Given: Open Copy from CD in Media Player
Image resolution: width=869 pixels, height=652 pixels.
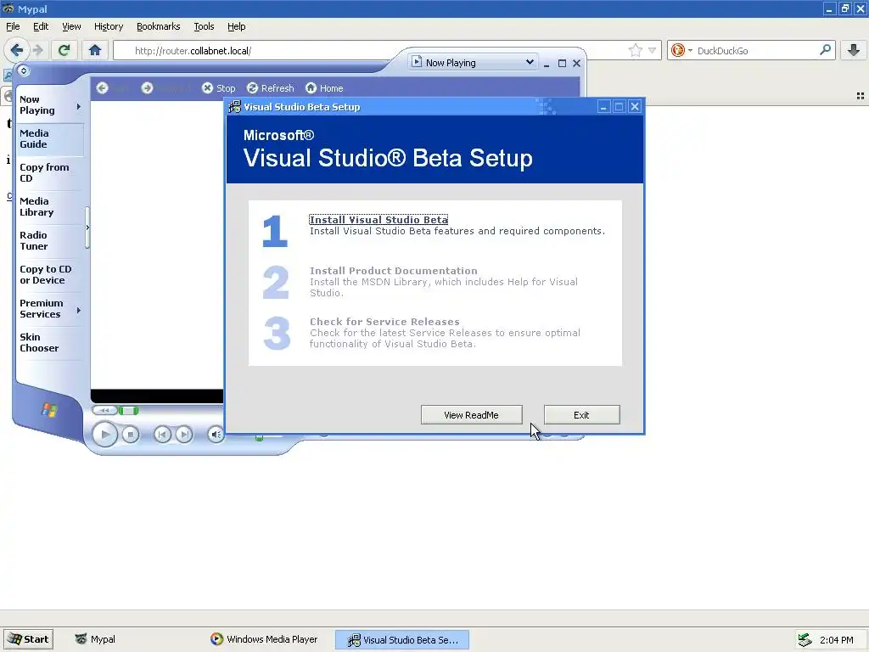Looking at the screenshot, I should click(x=44, y=172).
